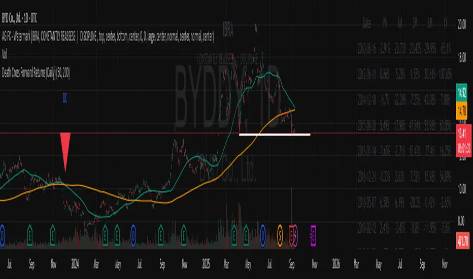Click the 18.00 price axis label
Viewport: 473px width, 279px height.
(462, 58)
